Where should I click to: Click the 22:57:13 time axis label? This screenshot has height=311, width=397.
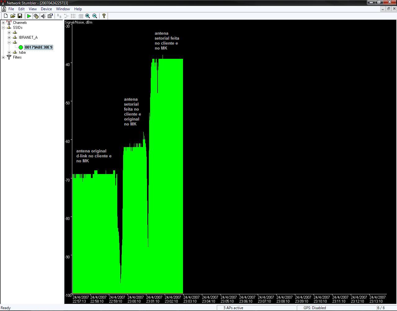pyautogui.click(x=81, y=299)
